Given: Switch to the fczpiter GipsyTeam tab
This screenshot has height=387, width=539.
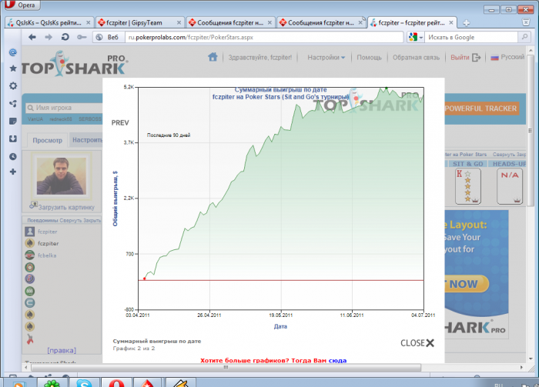Looking at the screenshot, I should [134, 22].
